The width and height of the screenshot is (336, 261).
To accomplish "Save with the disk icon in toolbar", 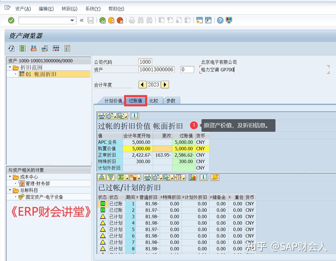I will pos(90,20).
